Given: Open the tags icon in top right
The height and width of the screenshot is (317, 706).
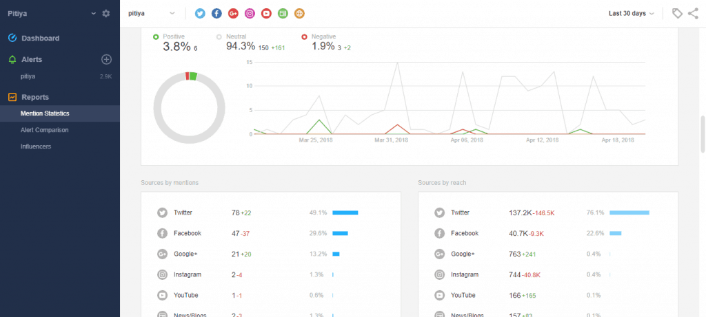Looking at the screenshot, I should click(x=677, y=14).
